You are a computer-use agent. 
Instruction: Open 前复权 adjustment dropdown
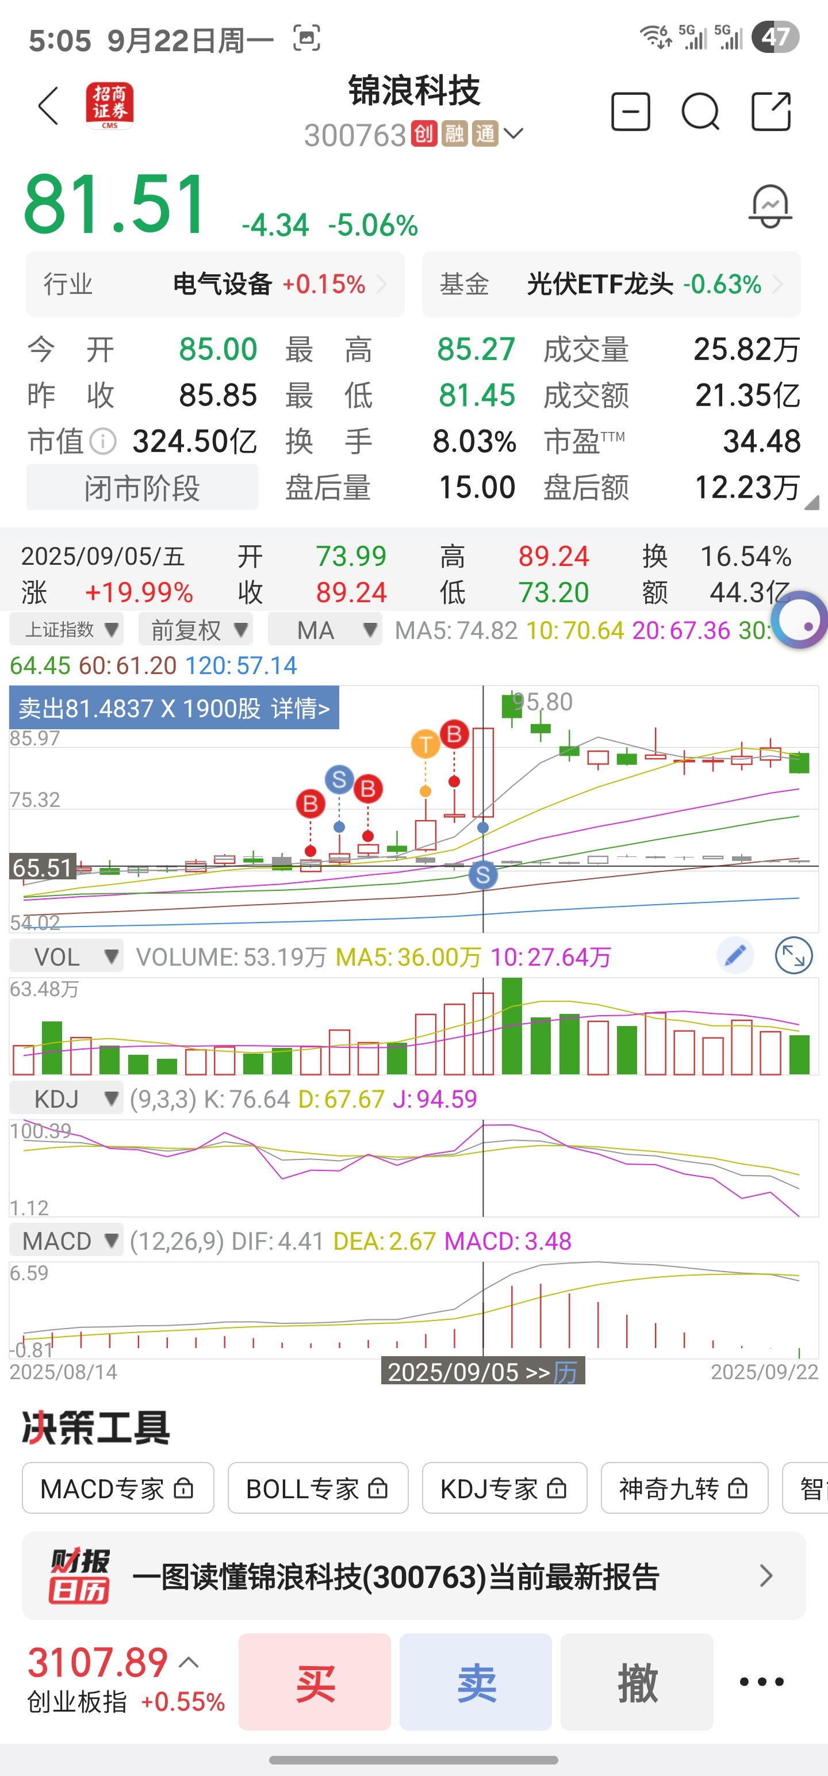pyautogui.click(x=195, y=629)
